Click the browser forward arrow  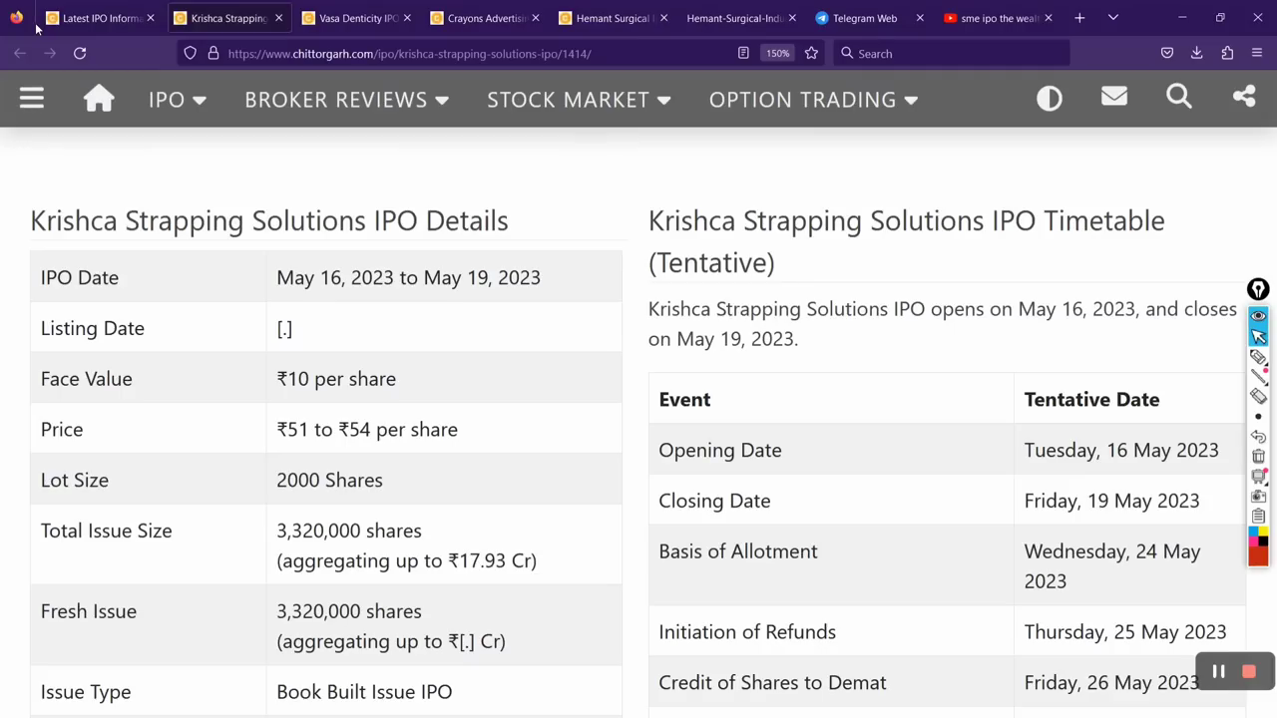50,53
